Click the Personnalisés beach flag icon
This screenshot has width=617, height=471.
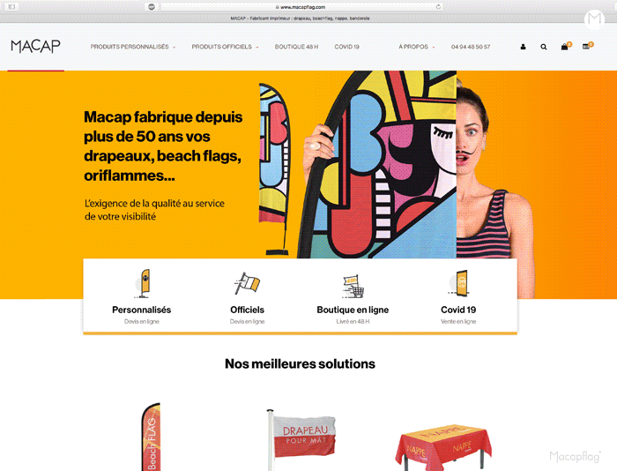(143, 283)
